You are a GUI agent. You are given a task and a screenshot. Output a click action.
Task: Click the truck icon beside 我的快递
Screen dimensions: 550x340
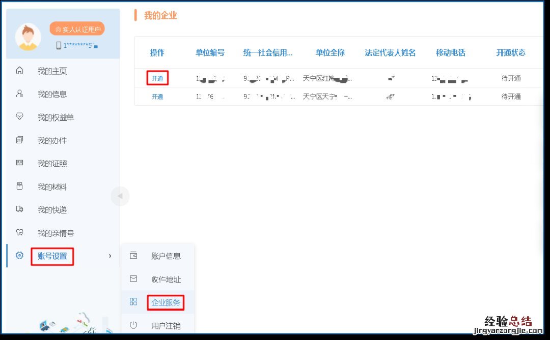[x=20, y=209]
